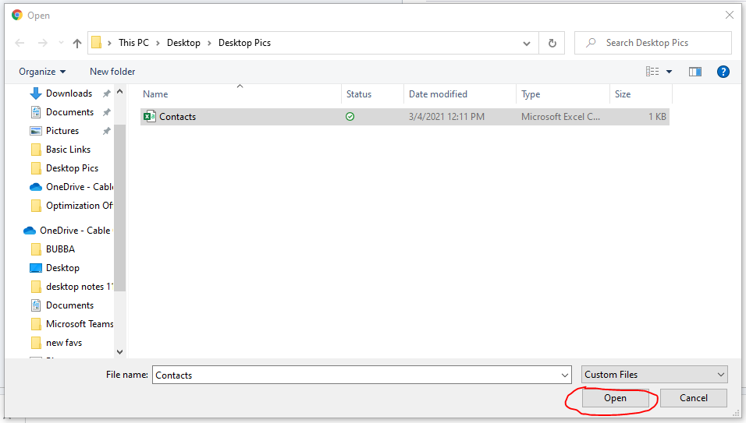Expand the File name dropdown arrow
The width and height of the screenshot is (746, 423).
[565, 375]
